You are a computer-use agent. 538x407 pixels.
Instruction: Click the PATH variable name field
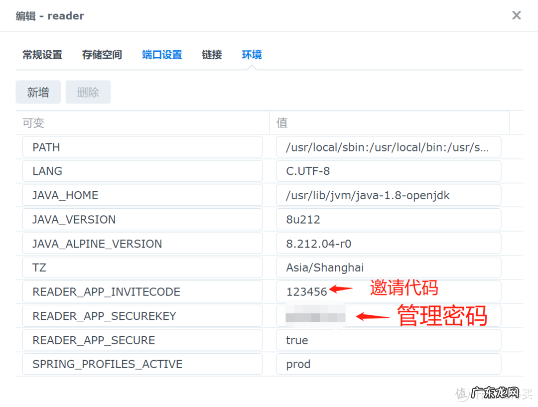[x=142, y=146]
